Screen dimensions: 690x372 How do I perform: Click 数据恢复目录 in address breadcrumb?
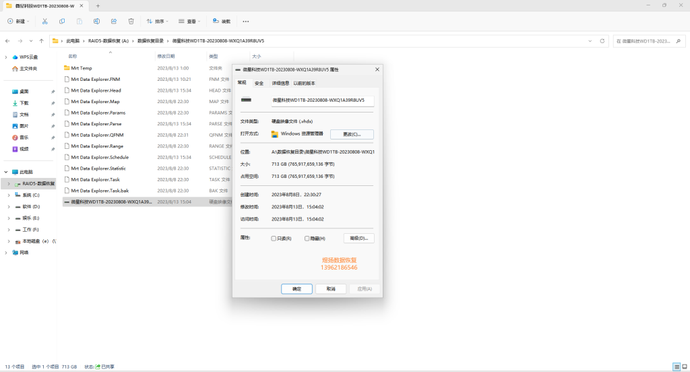point(150,41)
